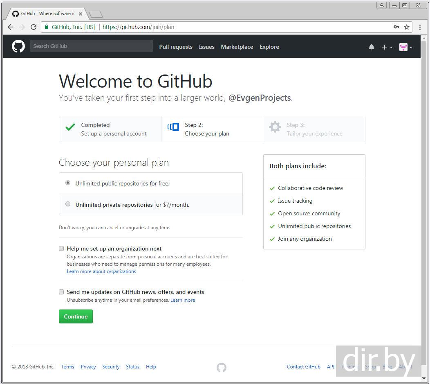The height and width of the screenshot is (384, 430).
Task: Click the footer GitHub mark logo
Action: (x=222, y=367)
